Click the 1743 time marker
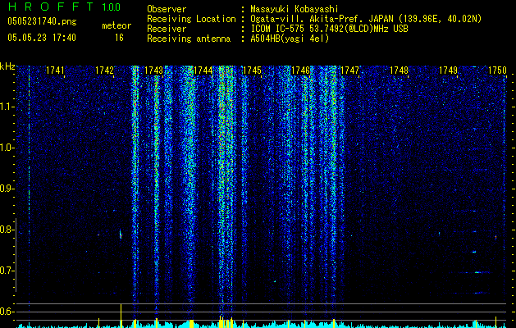 click(153, 70)
